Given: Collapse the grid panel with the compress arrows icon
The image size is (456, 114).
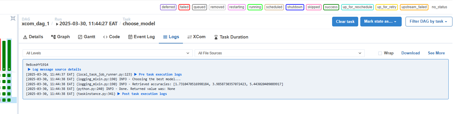Looking at the screenshot, I should point(13,18).
